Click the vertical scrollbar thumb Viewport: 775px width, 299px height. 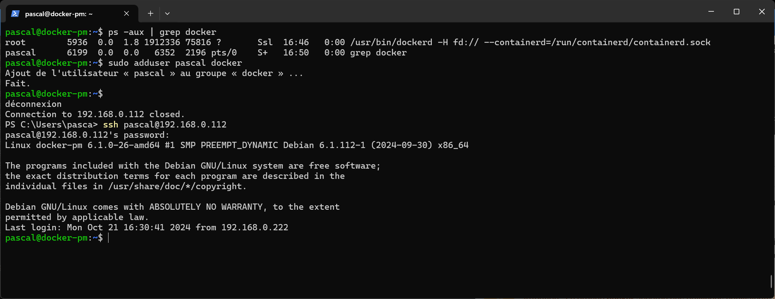771,281
